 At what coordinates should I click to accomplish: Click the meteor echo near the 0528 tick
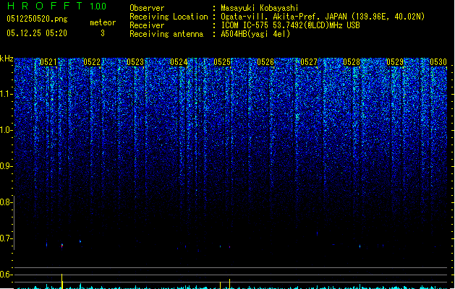(360, 246)
